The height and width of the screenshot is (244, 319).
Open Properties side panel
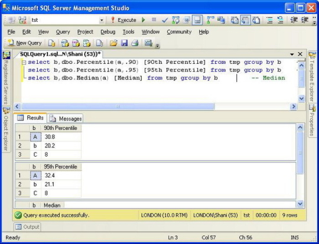[x=313, y=121]
